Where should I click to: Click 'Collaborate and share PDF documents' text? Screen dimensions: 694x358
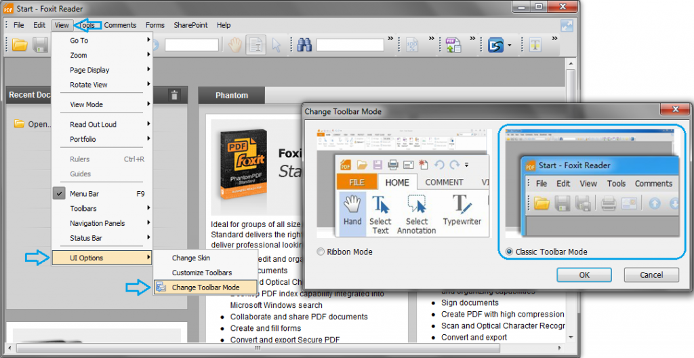click(299, 317)
